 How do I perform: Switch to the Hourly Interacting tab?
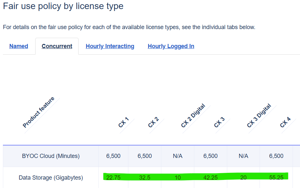click(110, 46)
